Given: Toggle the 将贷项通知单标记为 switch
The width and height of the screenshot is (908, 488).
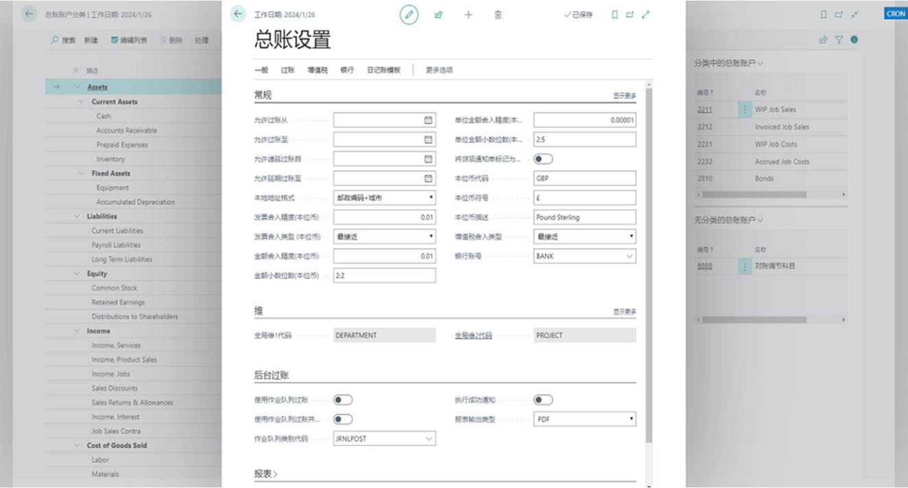Looking at the screenshot, I should pyautogui.click(x=541, y=158).
